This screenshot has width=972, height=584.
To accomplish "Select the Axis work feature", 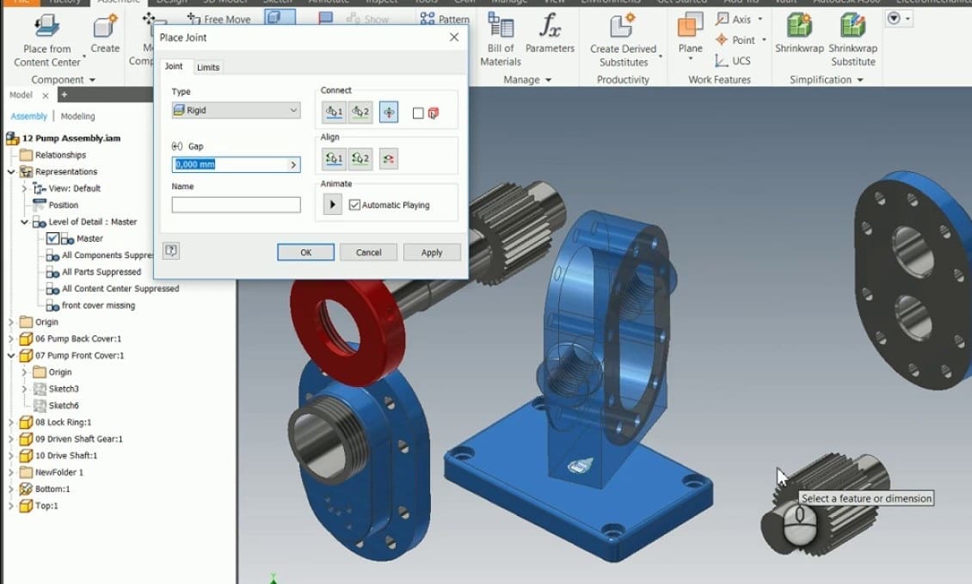I will click(735, 19).
